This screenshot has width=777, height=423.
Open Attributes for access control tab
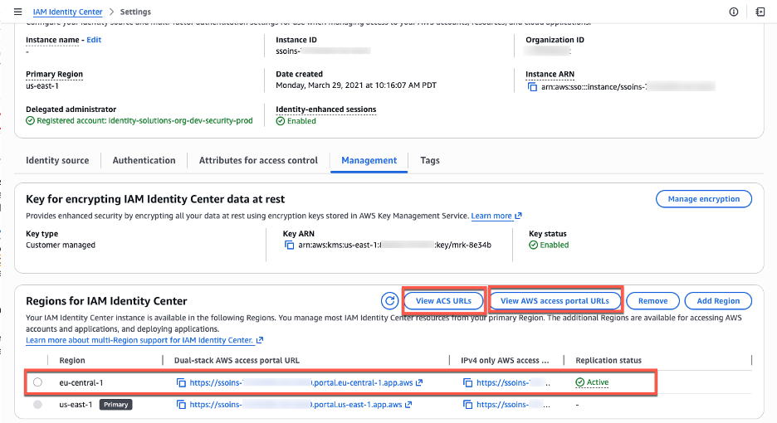coord(258,160)
